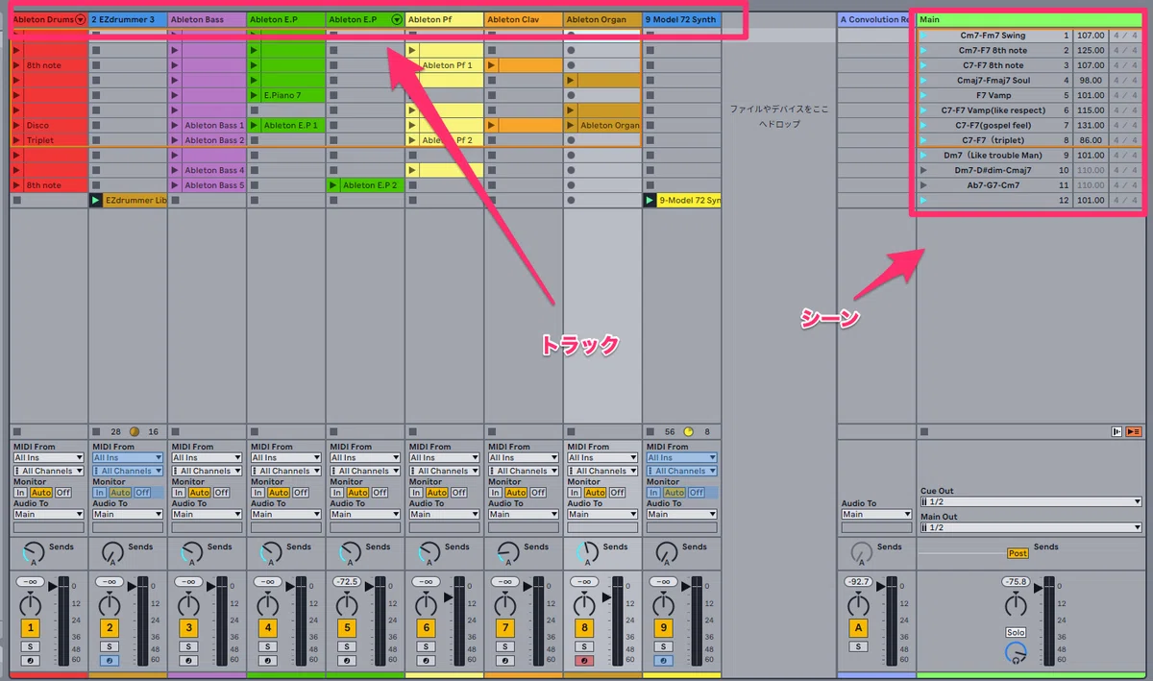The width and height of the screenshot is (1153, 681).
Task: Launch the C7-F7 (triplet) scene
Action: click(923, 140)
